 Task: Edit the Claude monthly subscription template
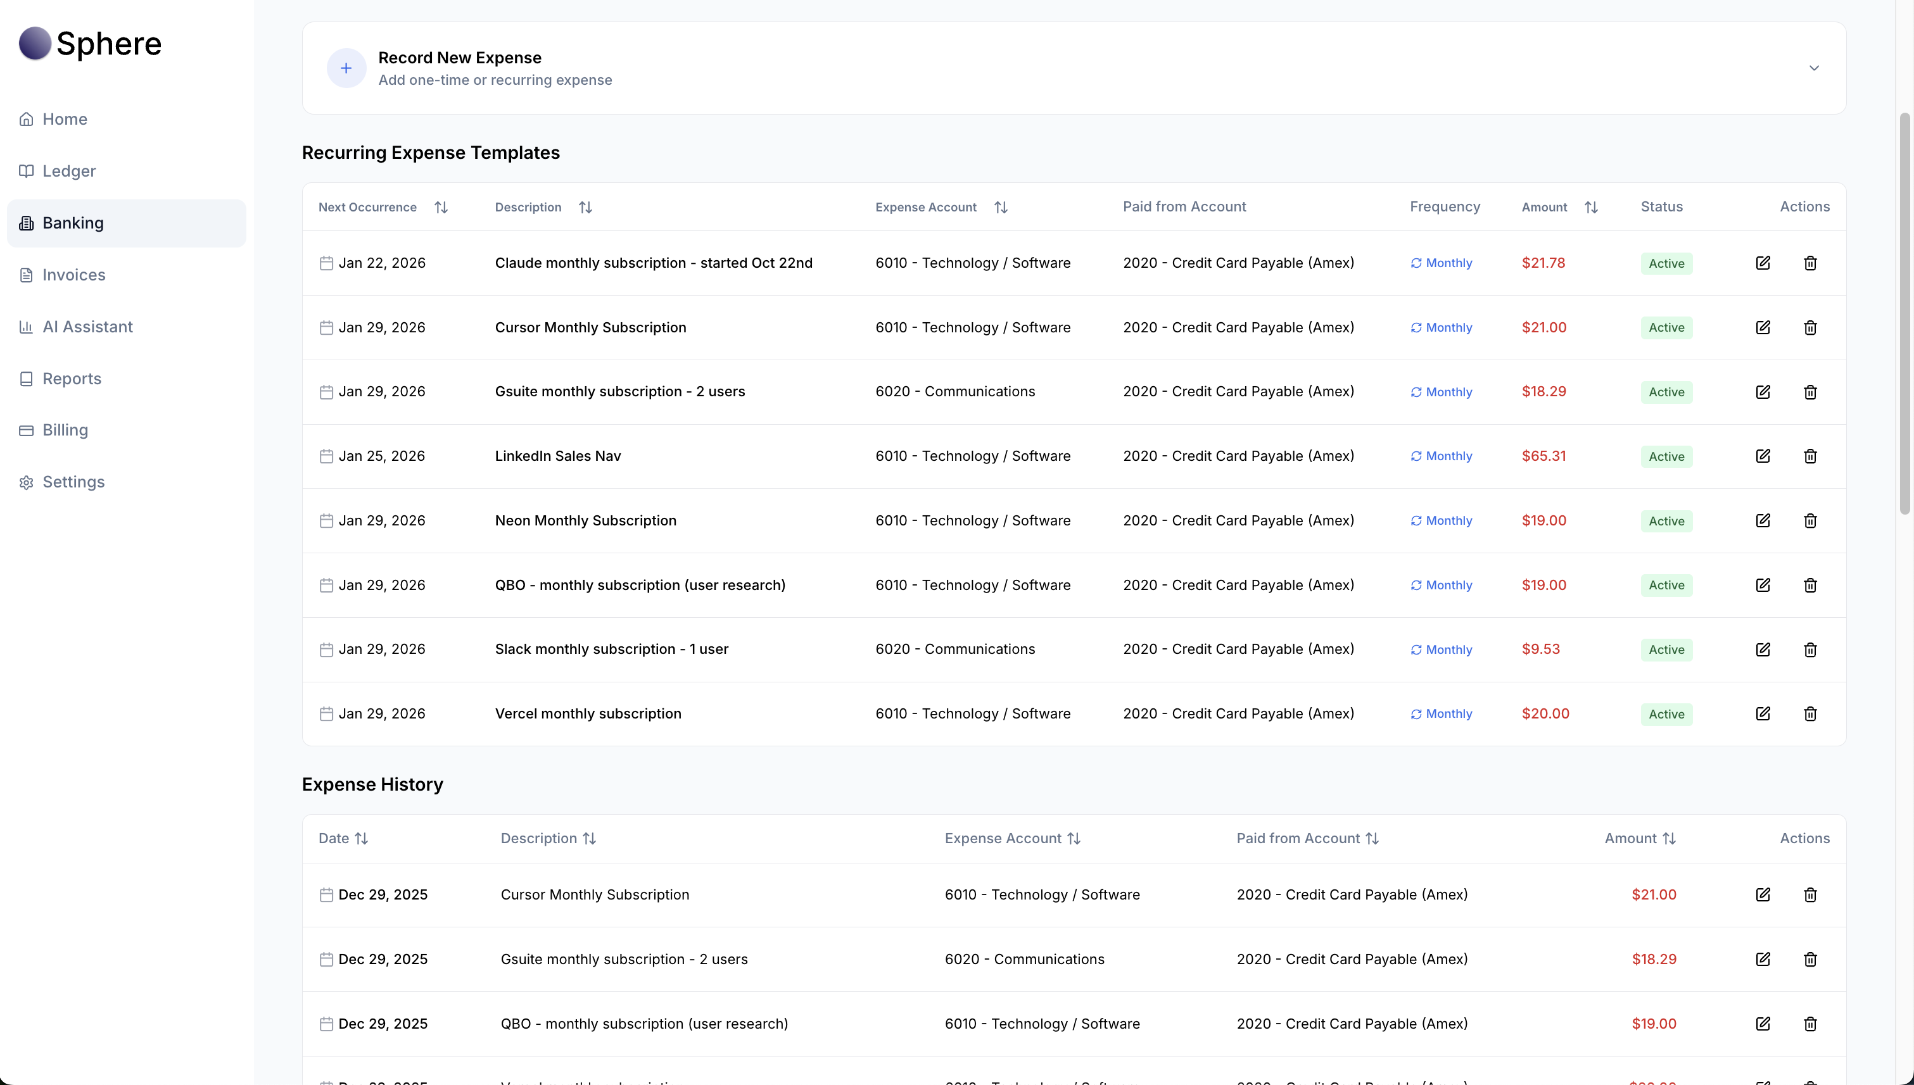click(1763, 263)
